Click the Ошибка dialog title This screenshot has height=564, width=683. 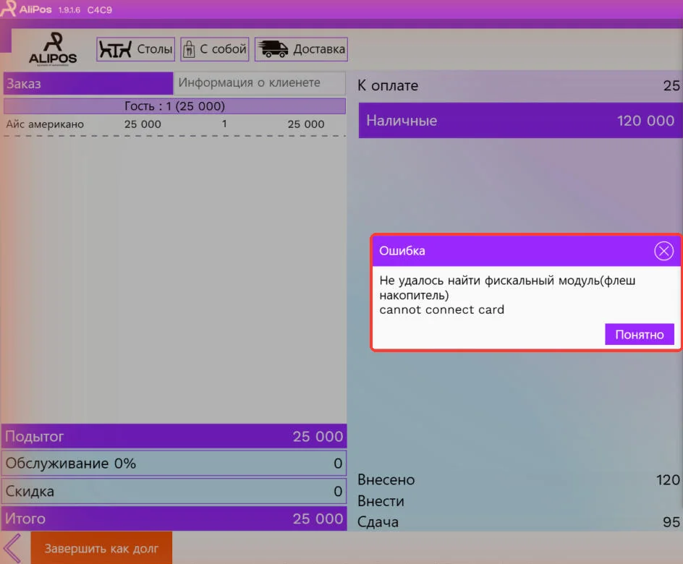(x=402, y=251)
